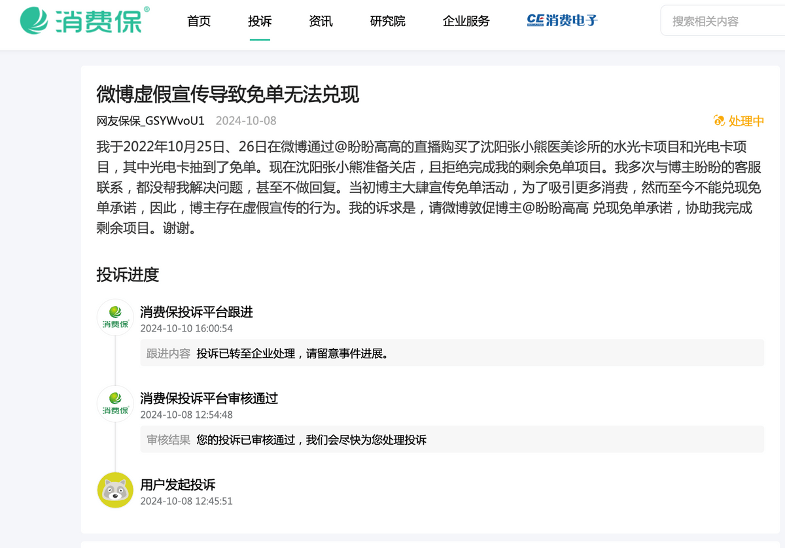Screen dimensions: 785x548
Task: Click the 投诉进度 heading
Action: tap(128, 275)
